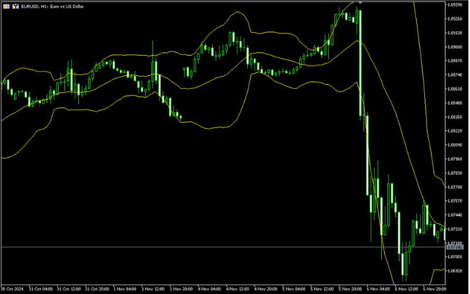The width and height of the screenshot is (470, 294).
Task: Click the 1.07960 price scale label
Action: tap(455, 159)
